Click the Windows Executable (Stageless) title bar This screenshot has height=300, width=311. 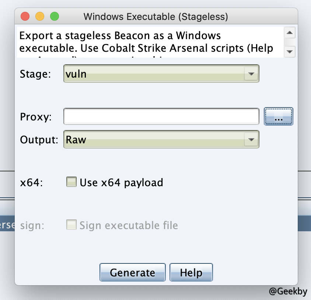tap(155, 17)
